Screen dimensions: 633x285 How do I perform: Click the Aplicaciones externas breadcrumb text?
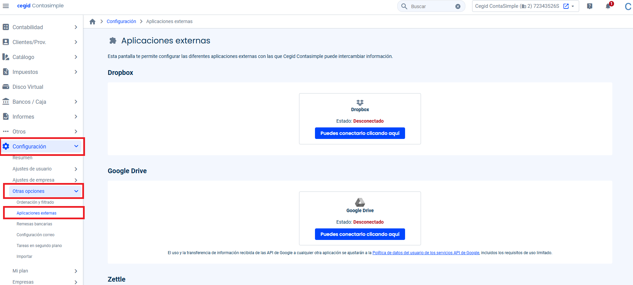coord(169,21)
